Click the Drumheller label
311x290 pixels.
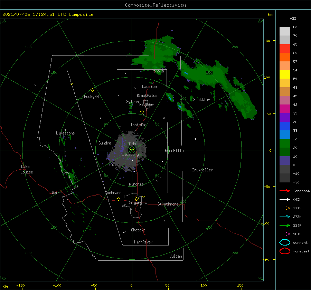tap(202, 170)
